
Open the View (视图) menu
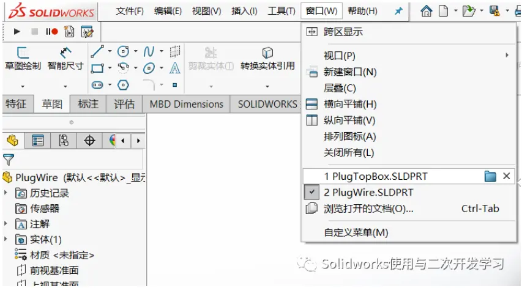pos(206,11)
